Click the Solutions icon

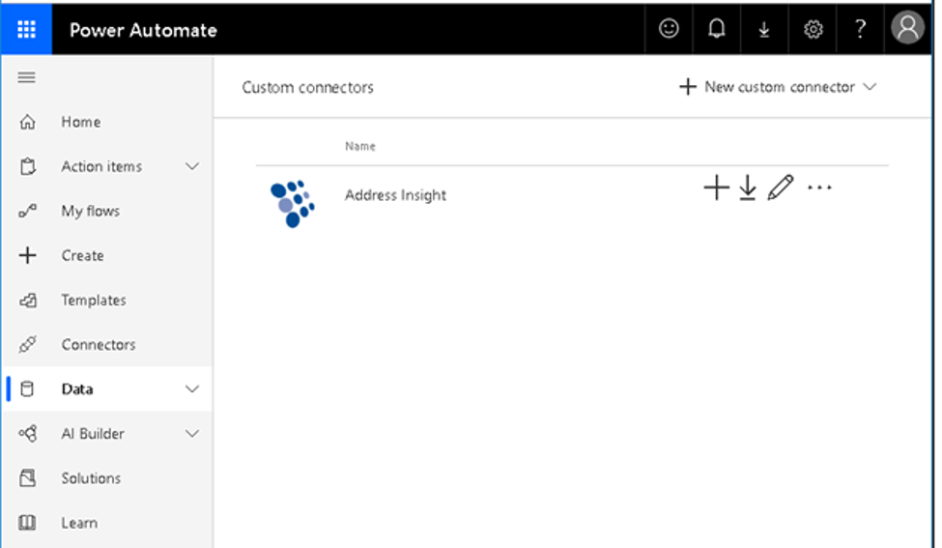coord(28,477)
